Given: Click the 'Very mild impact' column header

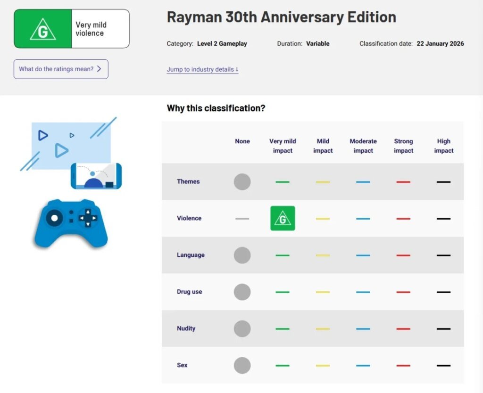Looking at the screenshot, I should [x=283, y=146].
